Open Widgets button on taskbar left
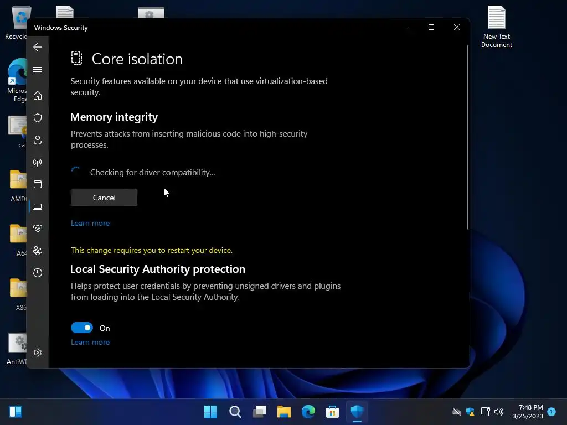The height and width of the screenshot is (425, 567). (16, 412)
